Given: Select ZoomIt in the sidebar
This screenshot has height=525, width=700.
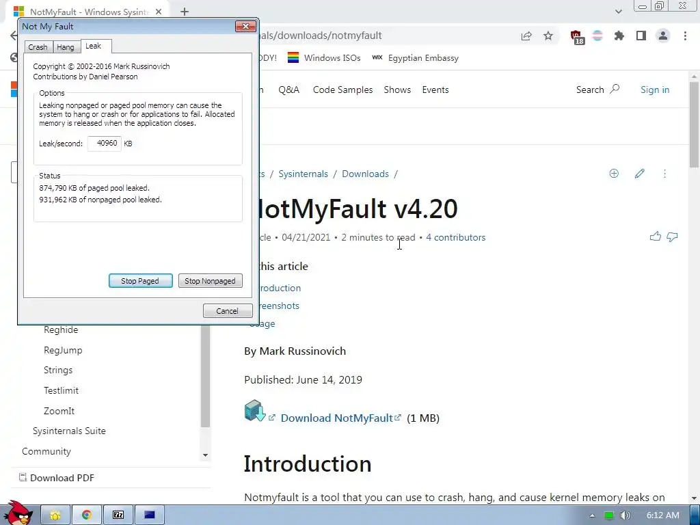Looking at the screenshot, I should pyautogui.click(x=59, y=411).
